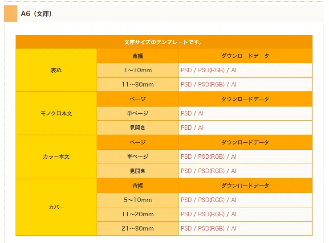Download AI for カラー本文 見開き
This screenshot has width=329, height=243.
pyautogui.click(x=234, y=171)
